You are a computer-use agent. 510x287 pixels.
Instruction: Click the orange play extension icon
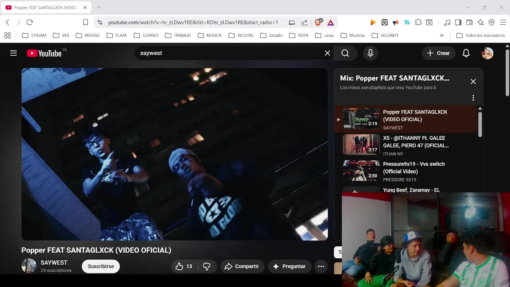[x=373, y=22]
